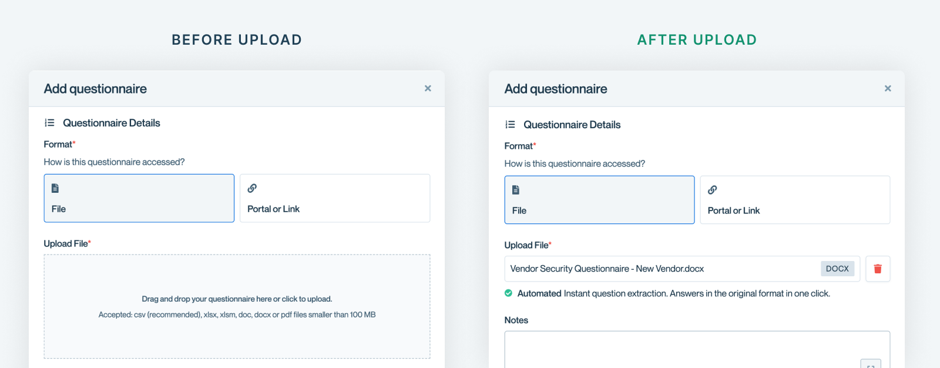This screenshot has height=368, width=940.
Task: Select the Portal or Link format option
Action: click(335, 198)
